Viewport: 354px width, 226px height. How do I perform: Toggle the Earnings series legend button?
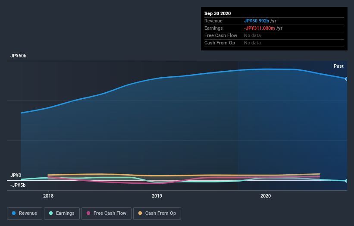click(x=62, y=213)
